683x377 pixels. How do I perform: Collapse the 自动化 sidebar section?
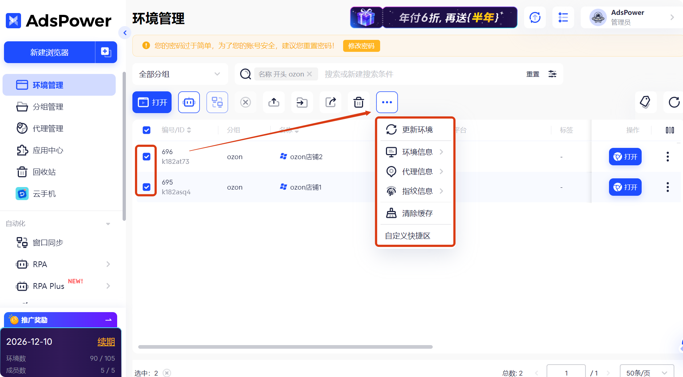click(x=108, y=224)
